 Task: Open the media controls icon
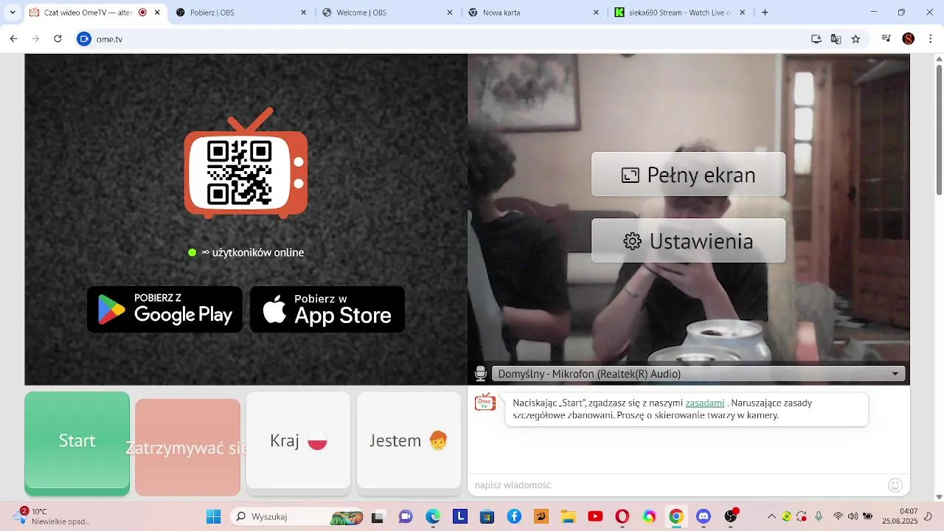pyautogui.click(x=887, y=39)
